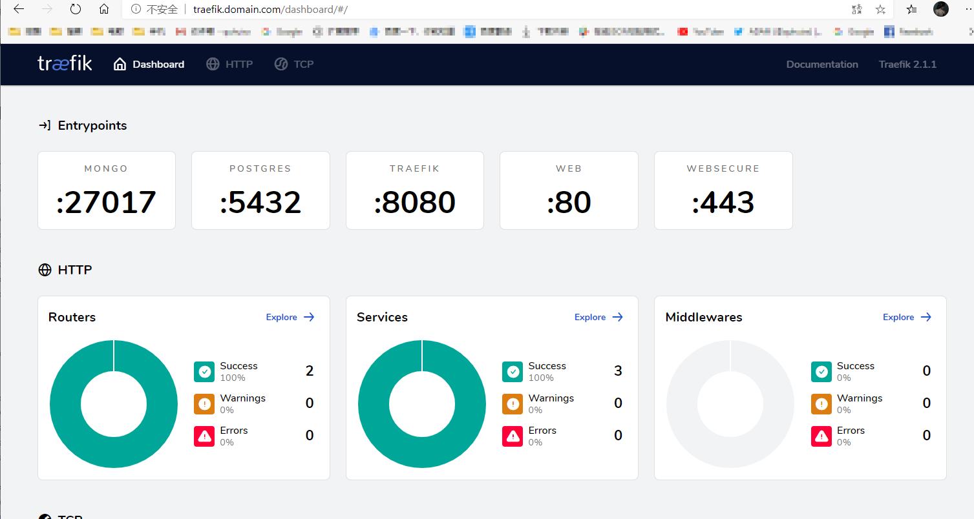The height and width of the screenshot is (519, 974).
Task: Click the Services card title
Action: click(x=382, y=317)
